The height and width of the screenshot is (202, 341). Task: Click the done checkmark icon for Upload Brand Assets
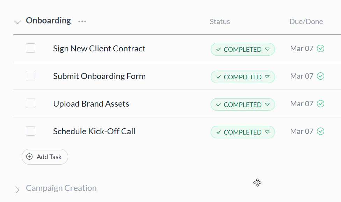pos(320,104)
